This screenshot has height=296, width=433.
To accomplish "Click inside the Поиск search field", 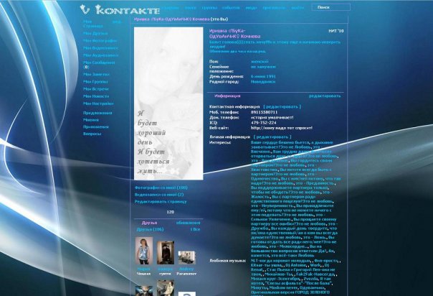I will (x=331, y=7).
